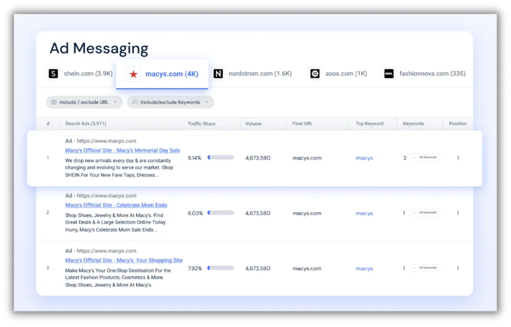
Task: Click the Ad Messaging heading
Action: (99, 49)
